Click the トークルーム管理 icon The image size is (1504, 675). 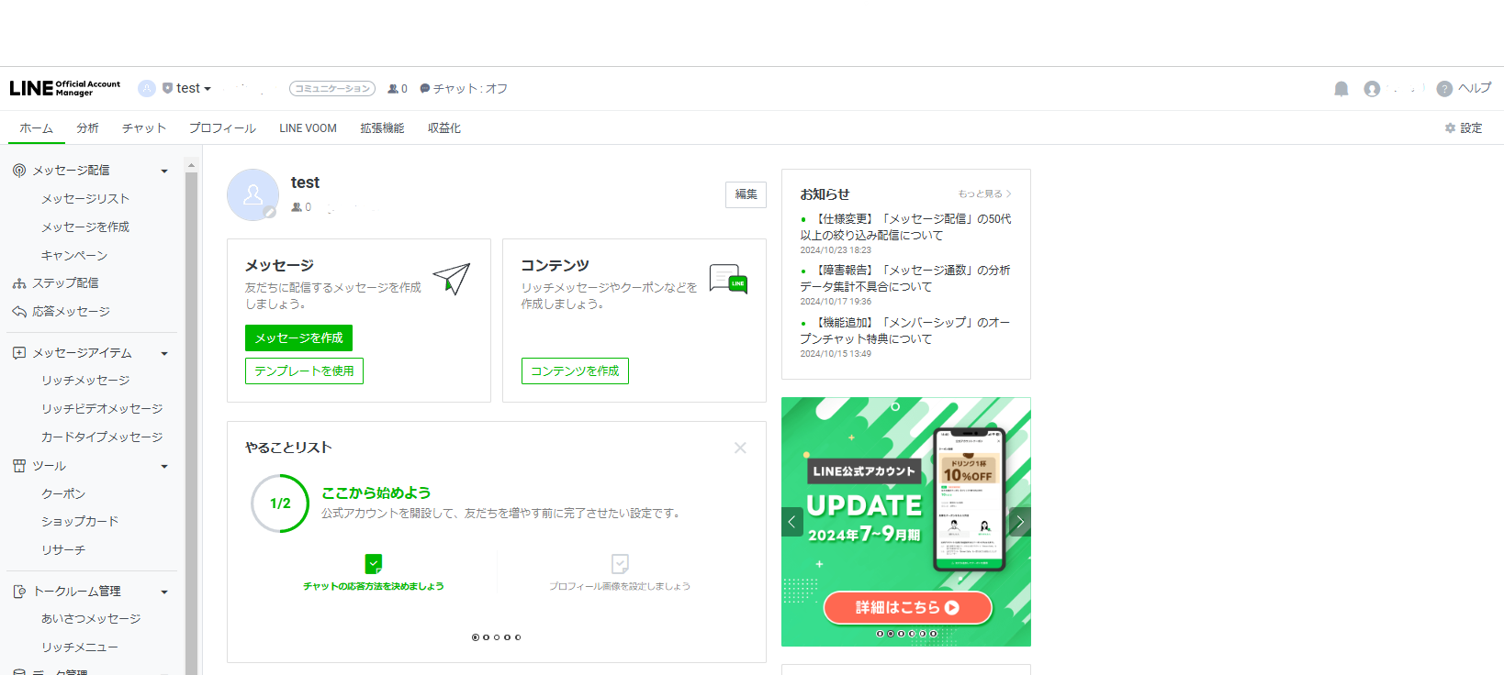pyautogui.click(x=19, y=592)
